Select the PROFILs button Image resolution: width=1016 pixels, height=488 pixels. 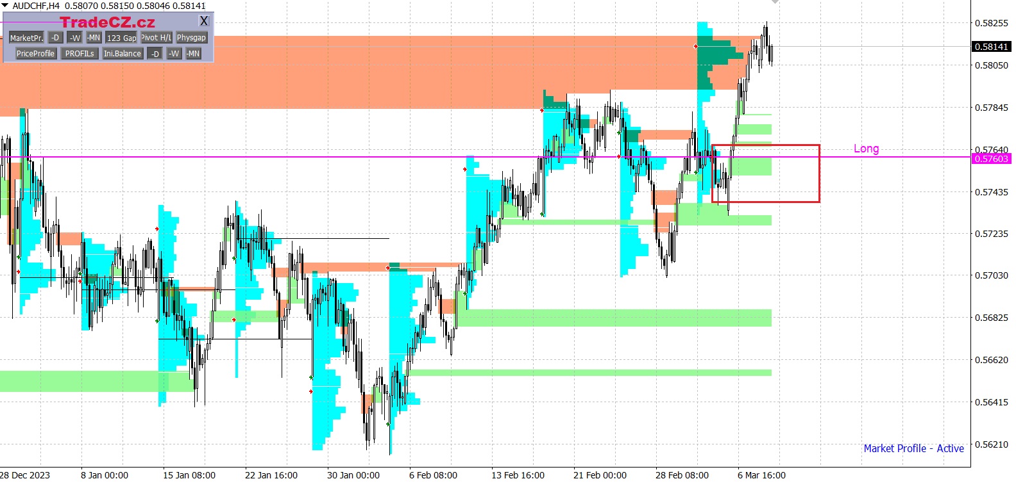tap(80, 54)
